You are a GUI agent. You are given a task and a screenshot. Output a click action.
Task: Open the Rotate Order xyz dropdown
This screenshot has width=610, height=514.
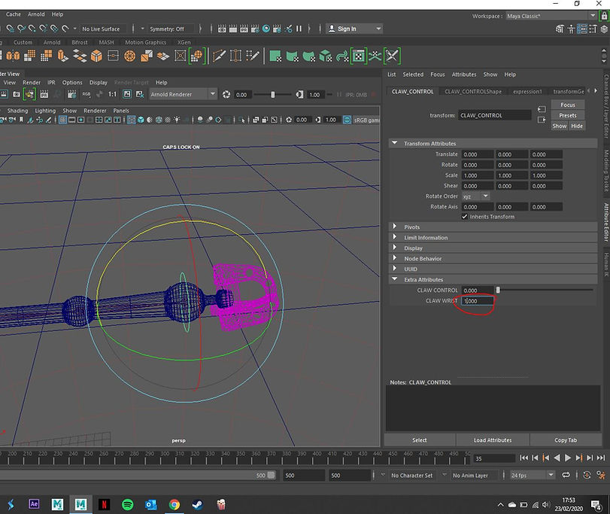[475, 196]
